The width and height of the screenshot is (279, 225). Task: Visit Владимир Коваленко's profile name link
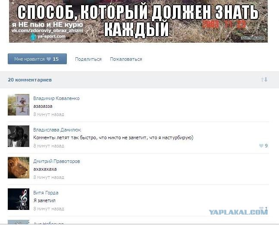click(56, 98)
